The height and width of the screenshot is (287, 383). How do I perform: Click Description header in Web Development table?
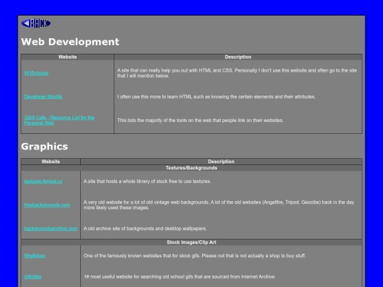pos(238,57)
